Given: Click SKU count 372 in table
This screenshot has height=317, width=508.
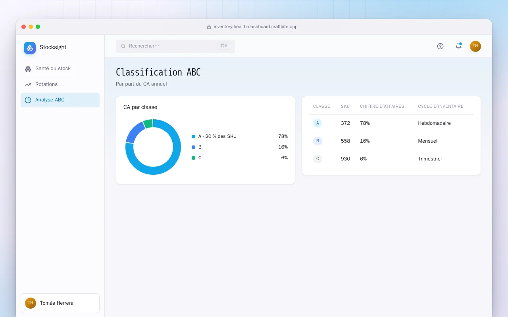Looking at the screenshot, I should tap(345, 123).
